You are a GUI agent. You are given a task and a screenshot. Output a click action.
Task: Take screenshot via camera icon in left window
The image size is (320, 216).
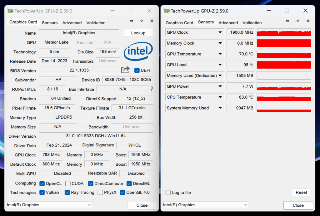[132, 21]
